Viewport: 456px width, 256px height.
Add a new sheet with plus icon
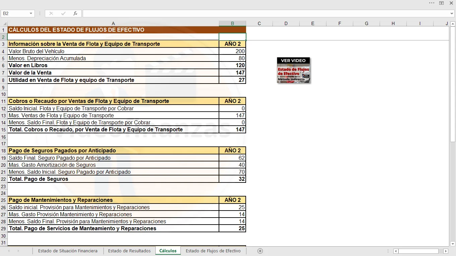click(x=260, y=251)
